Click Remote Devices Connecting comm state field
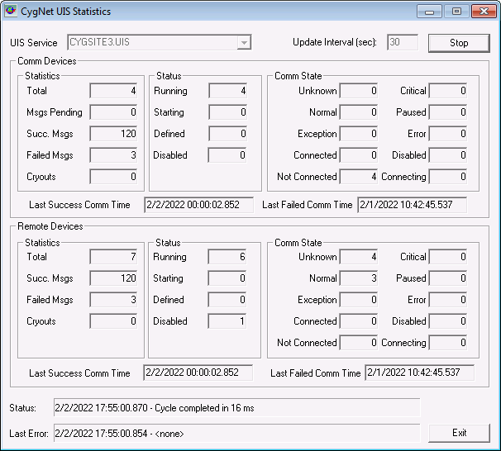Viewport: 501px width, 451px height. pos(447,343)
